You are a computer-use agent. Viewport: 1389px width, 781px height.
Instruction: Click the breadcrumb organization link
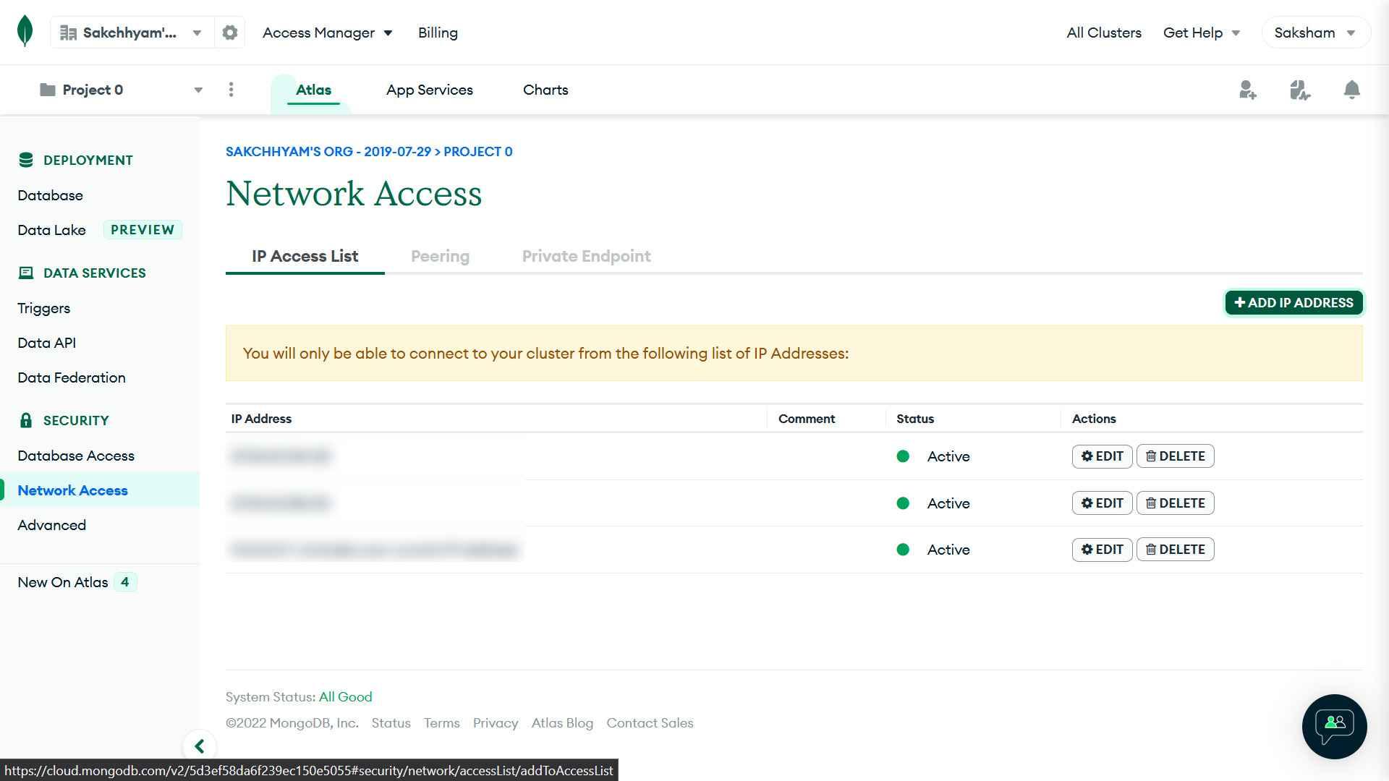328,152
